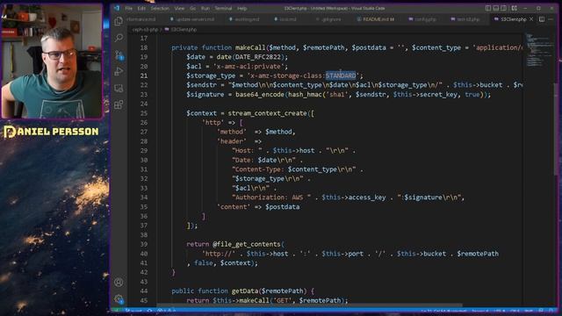
Task: Click '$postdata' on line 35
Action: pos(283,207)
